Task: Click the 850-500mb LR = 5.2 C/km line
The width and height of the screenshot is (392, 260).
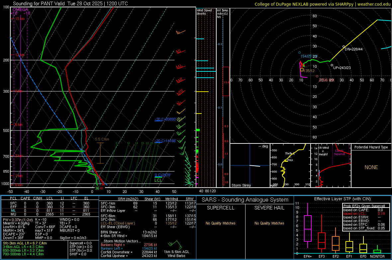Action: pyautogui.click(x=23, y=250)
